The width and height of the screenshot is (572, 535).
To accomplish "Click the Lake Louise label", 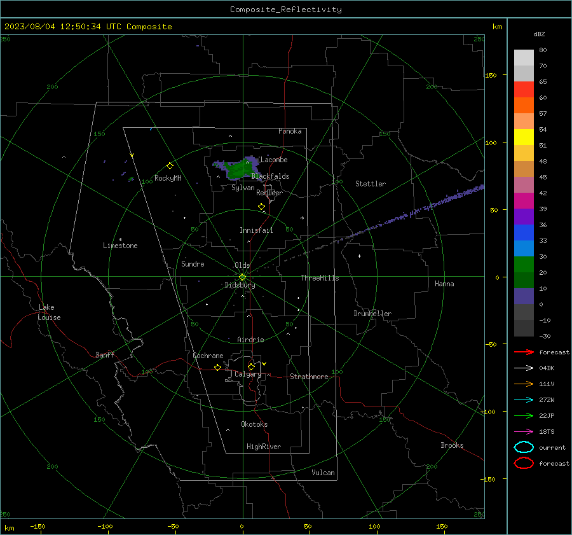I will pyautogui.click(x=49, y=312).
